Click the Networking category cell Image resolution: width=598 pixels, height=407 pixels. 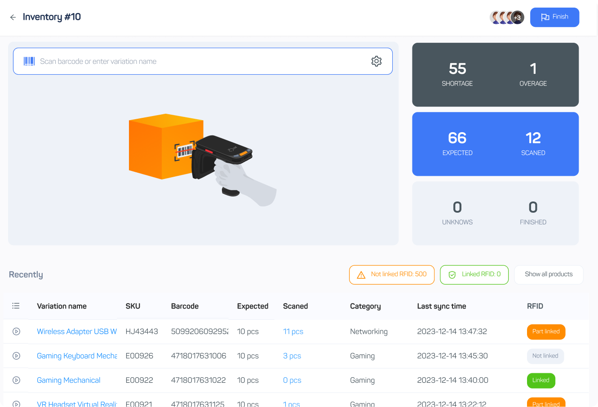(x=369, y=331)
